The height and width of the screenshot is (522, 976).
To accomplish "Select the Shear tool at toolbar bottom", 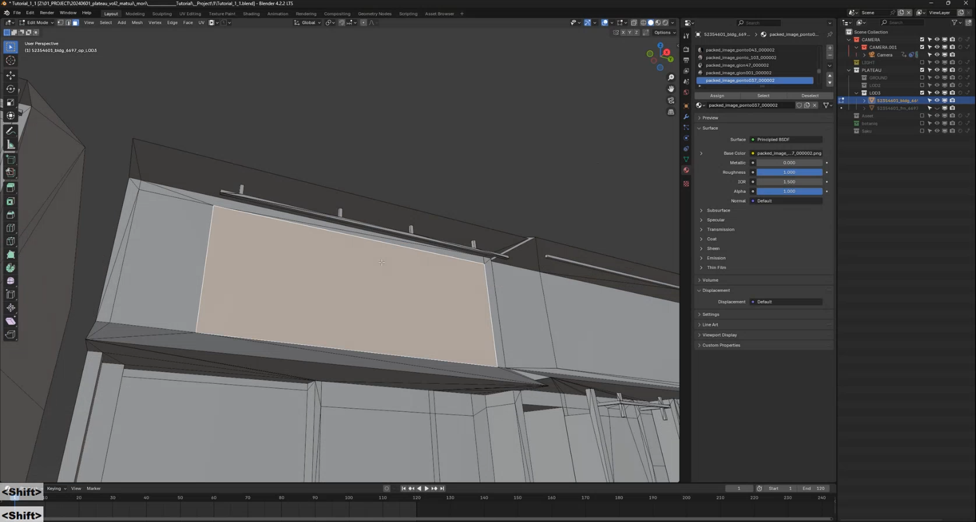I will click(x=10, y=322).
